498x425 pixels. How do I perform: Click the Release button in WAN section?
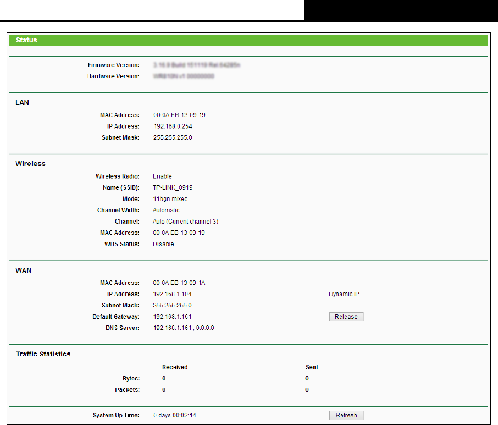(346, 317)
